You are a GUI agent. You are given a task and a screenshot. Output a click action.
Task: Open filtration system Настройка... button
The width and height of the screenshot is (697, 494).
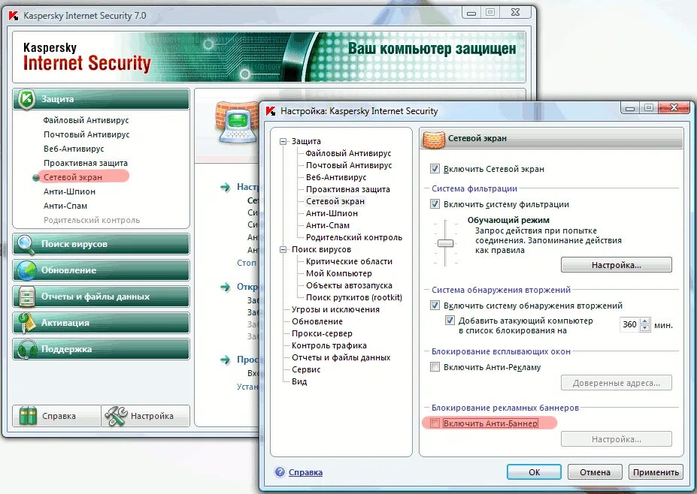pos(616,265)
